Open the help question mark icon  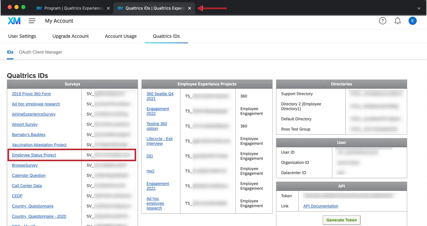coord(383,21)
